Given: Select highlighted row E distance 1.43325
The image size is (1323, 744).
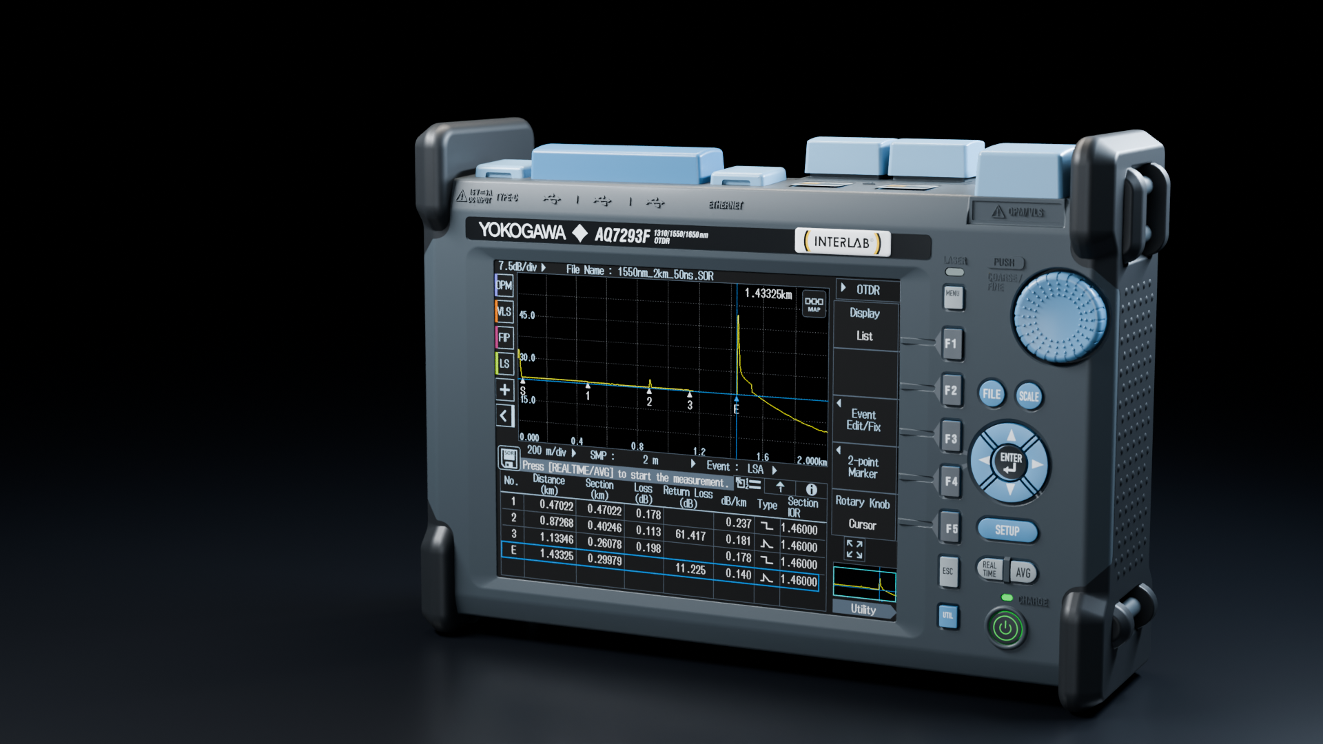Looking at the screenshot, I should [x=661, y=568].
